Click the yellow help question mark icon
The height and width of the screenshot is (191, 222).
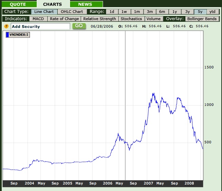(x=6, y=26)
